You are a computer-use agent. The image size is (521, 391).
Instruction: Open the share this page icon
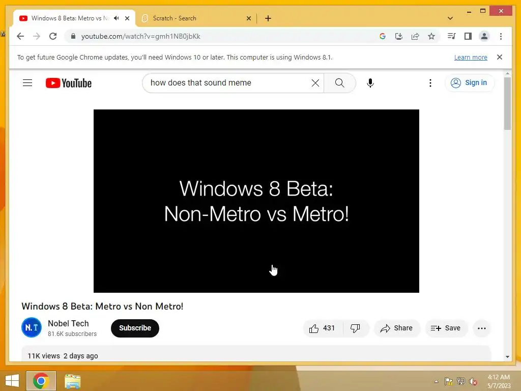pyautogui.click(x=415, y=36)
